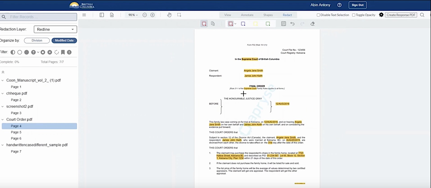Switch to the View tab
The height and width of the screenshot is (188, 431).
[228, 15]
